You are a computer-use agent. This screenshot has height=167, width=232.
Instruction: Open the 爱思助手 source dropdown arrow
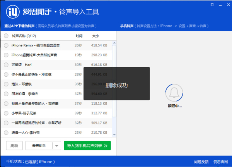pyautogui.click(x=56, y=146)
